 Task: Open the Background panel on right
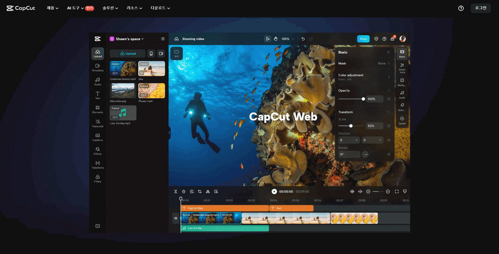click(402, 82)
